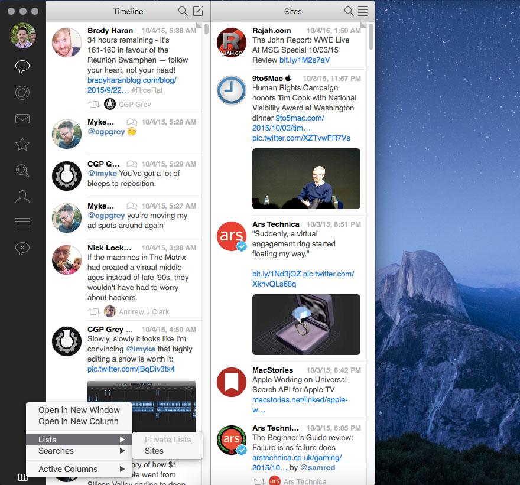This screenshot has width=520, height=485.
Task: Open Profile person icon in sidebar
Action: tap(22, 197)
